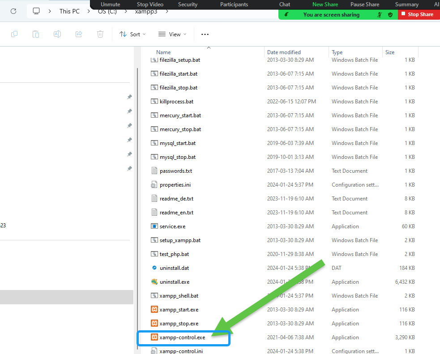Select the setup_xampp.bat file name
This screenshot has width=440, height=354.
180,240
